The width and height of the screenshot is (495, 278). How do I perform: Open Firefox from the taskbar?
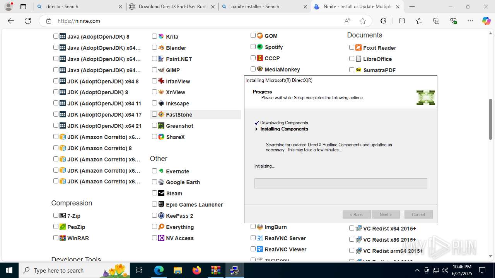(x=197, y=270)
